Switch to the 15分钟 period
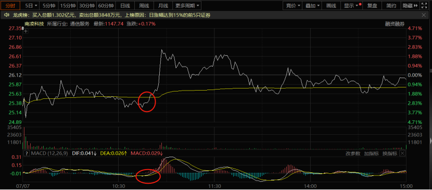Screen dimensions: 432x190 tap(68, 5)
